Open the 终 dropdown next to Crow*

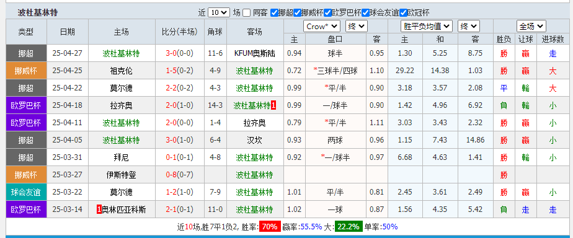[357, 26]
